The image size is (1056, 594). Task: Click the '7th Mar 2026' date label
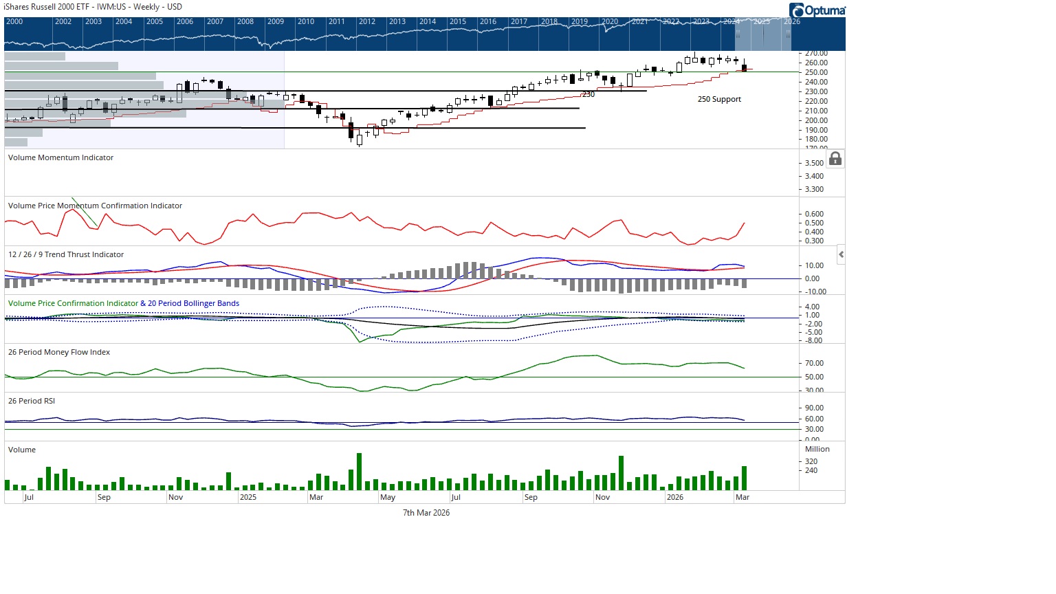pyautogui.click(x=426, y=513)
